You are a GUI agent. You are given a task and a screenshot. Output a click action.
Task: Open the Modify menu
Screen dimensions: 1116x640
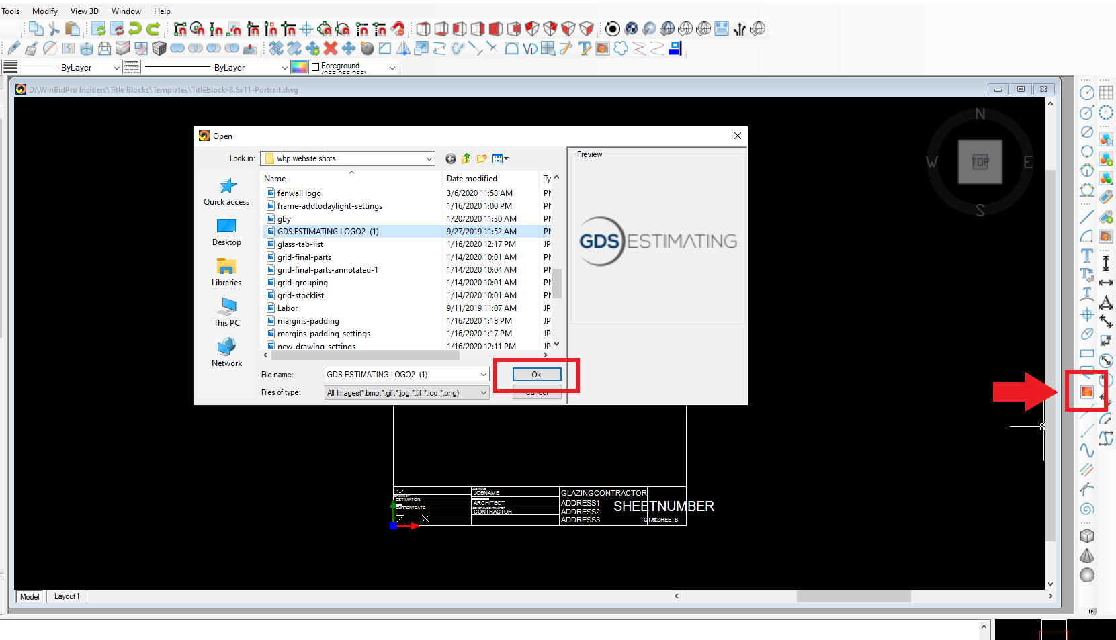(x=45, y=11)
